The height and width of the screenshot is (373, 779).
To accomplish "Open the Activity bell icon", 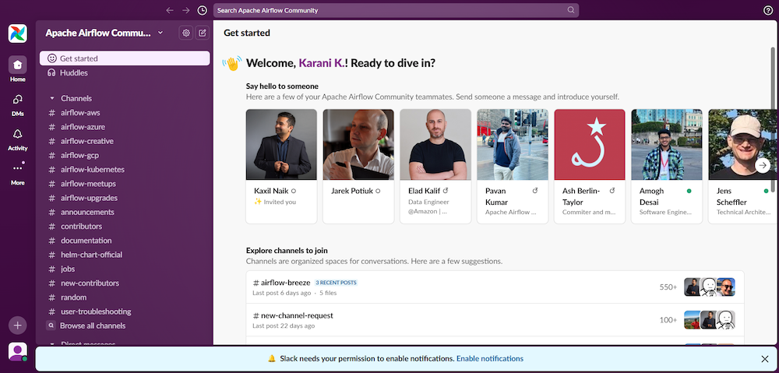I will click(17, 134).
